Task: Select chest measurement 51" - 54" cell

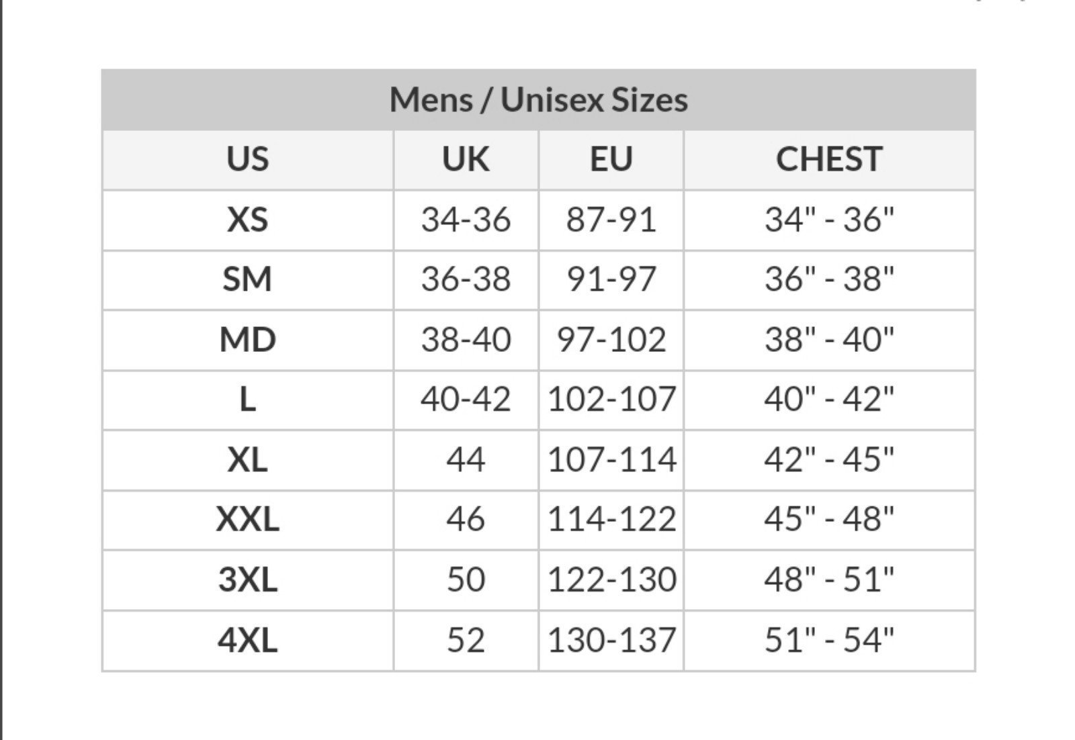Action: (829, 639)
